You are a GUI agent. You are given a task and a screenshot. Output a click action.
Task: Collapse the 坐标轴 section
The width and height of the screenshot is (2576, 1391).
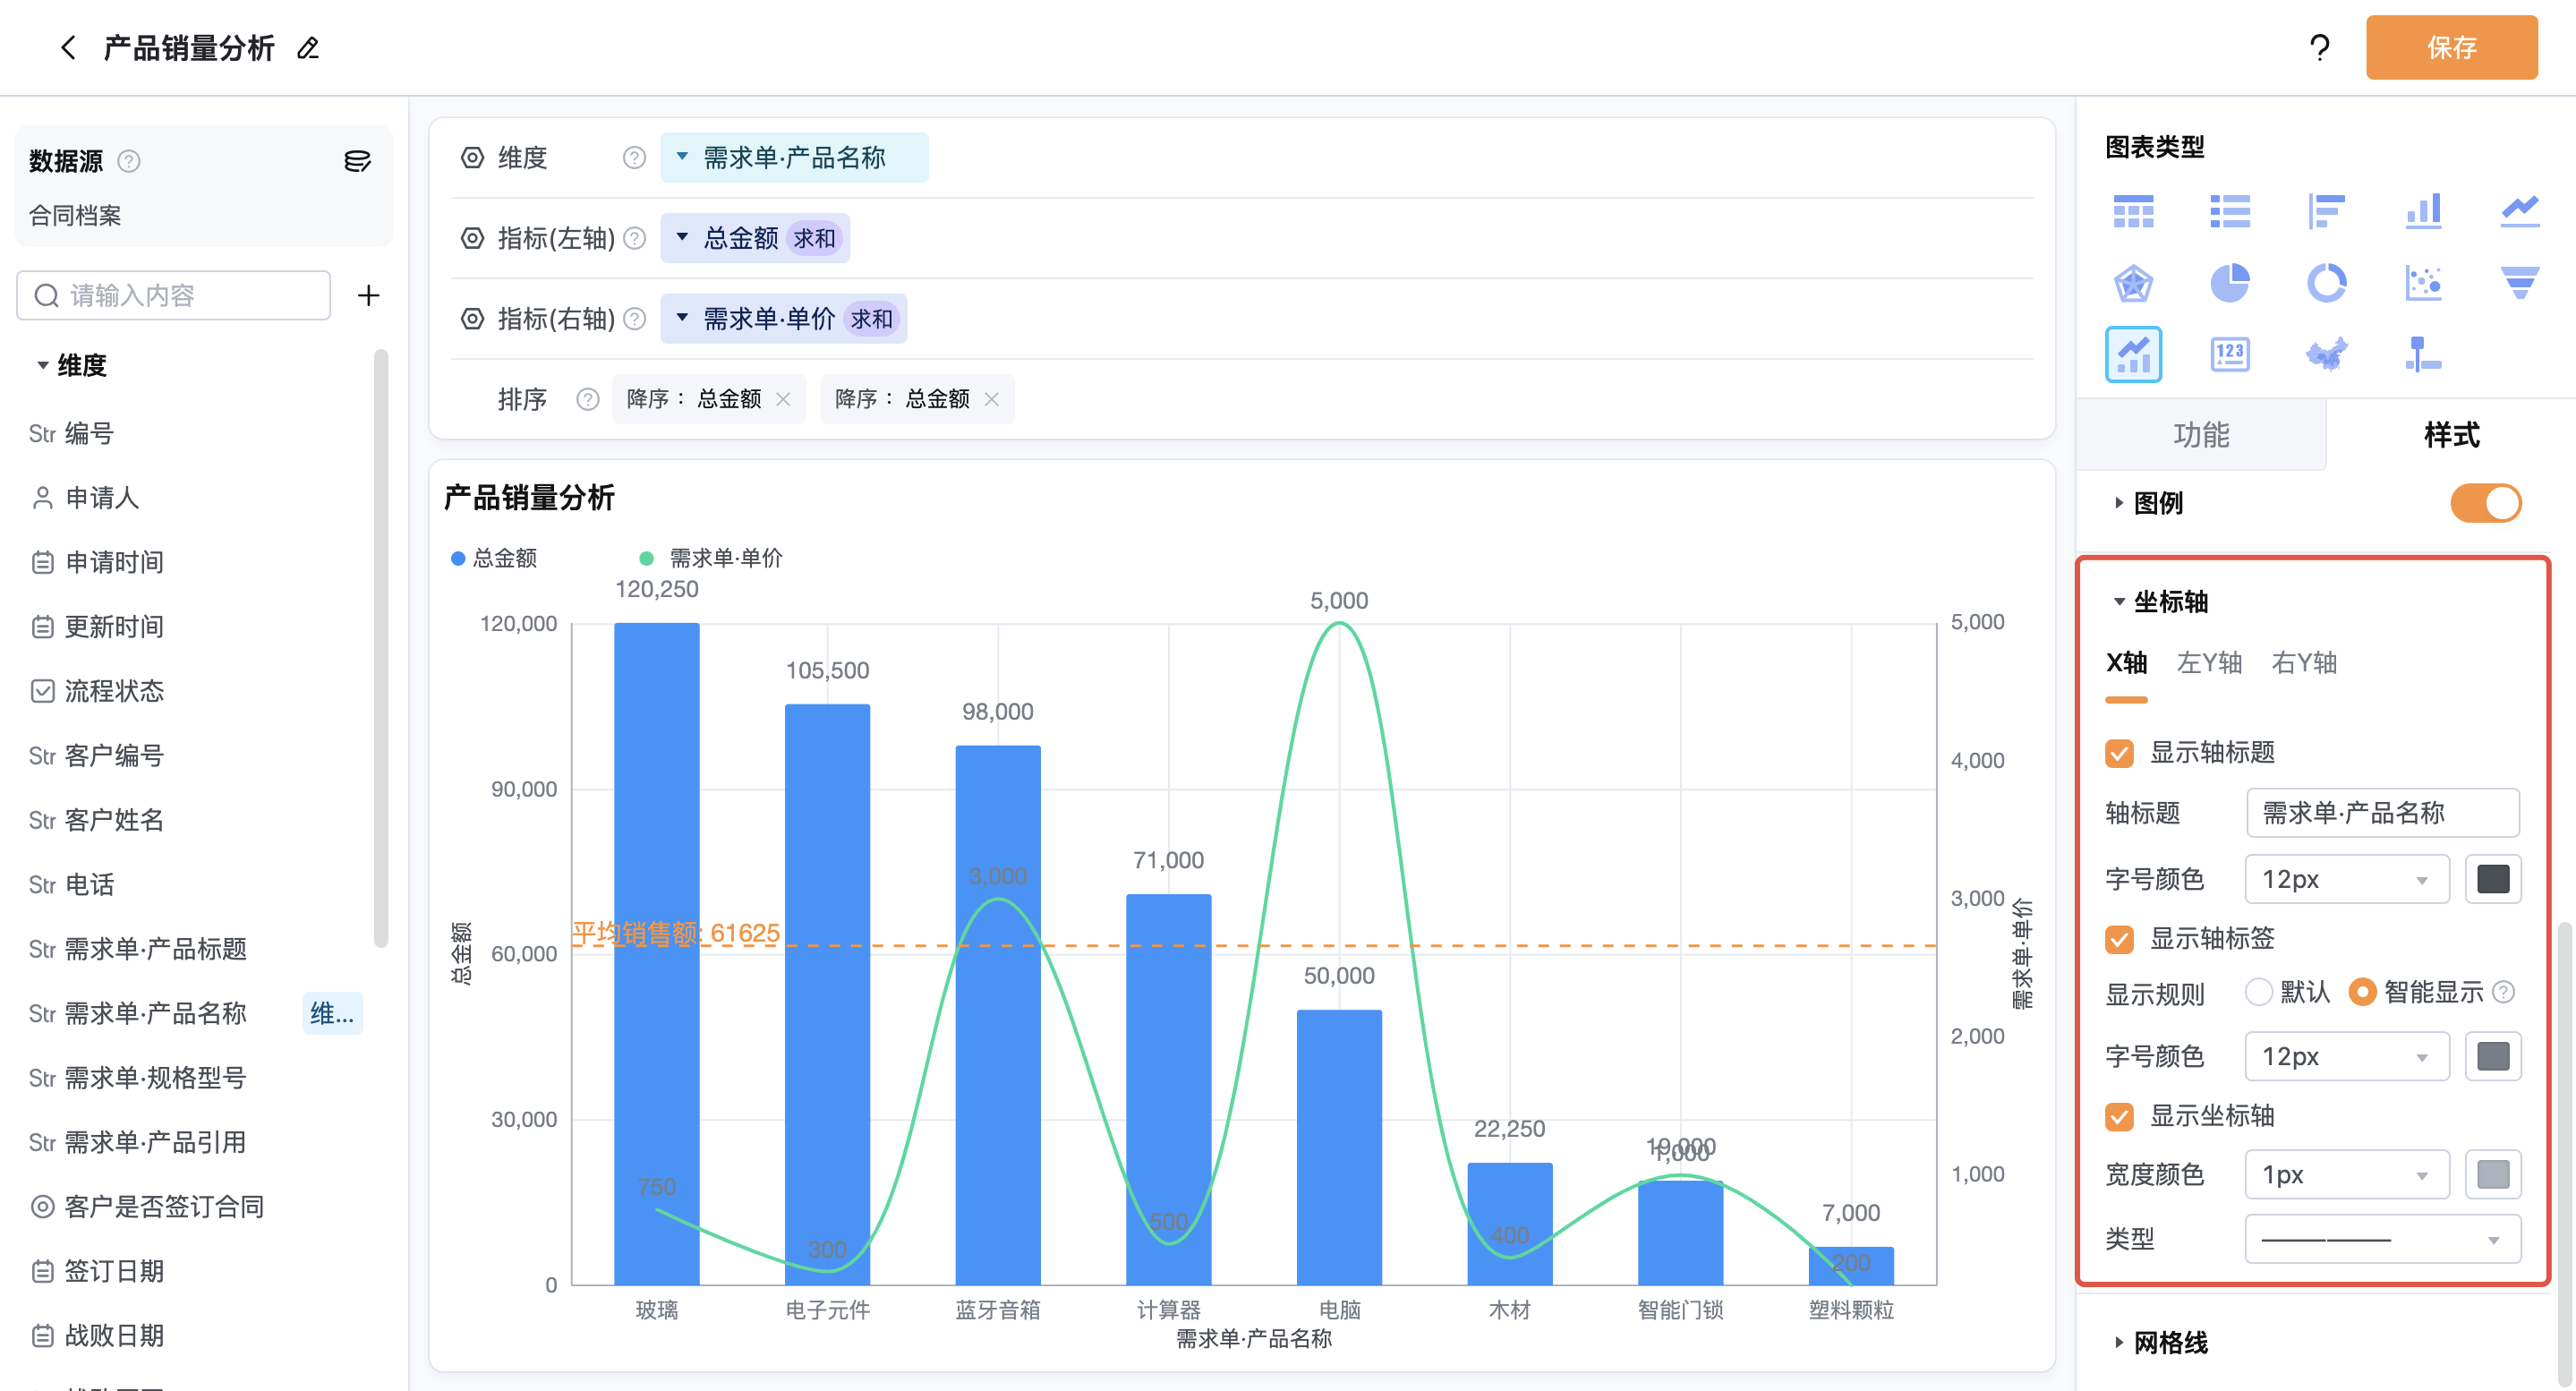[x=2118, y=602]
